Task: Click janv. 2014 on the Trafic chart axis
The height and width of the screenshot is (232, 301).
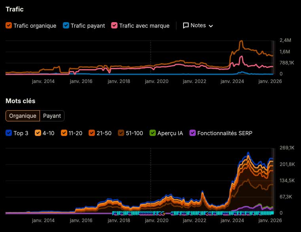Action: point(43,81)
